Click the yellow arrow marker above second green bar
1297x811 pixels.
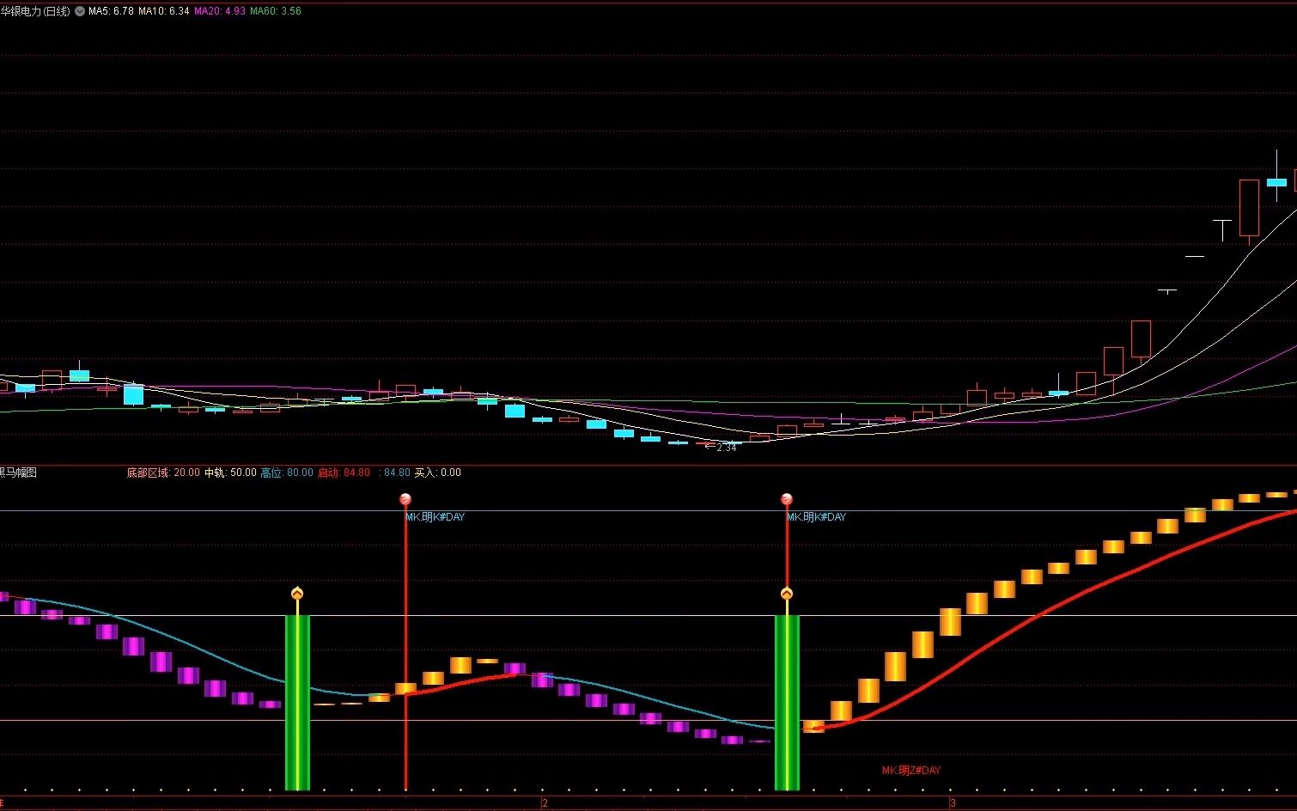coord(787,594)
